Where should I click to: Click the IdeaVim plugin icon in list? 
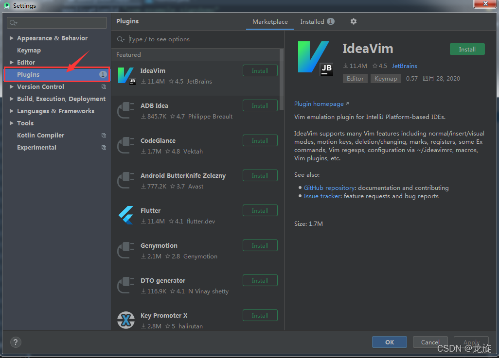click(x=126, y=76)
